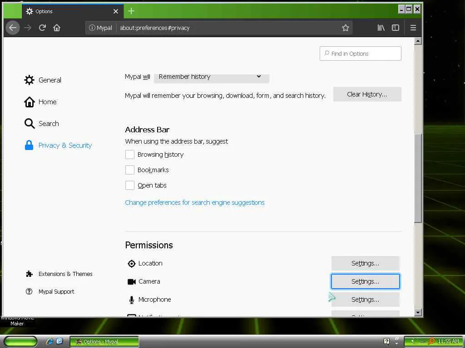Show site information icon beside Mypal
The width and height of the screenshot is (465, 348).
pos(92,28)
